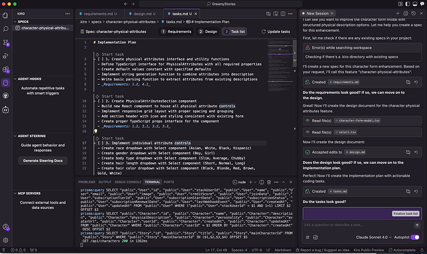Open the Manage gear icon
Image resolution: width=427 pixels, height=254 pixels.
coord(5,240)
